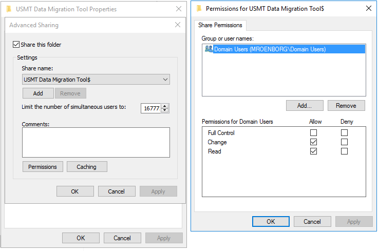Image resolution: width=378 pixels, height=251 pixels.
Task: Click folder icon in Properties window title
Action: click(x=9, y=9)
